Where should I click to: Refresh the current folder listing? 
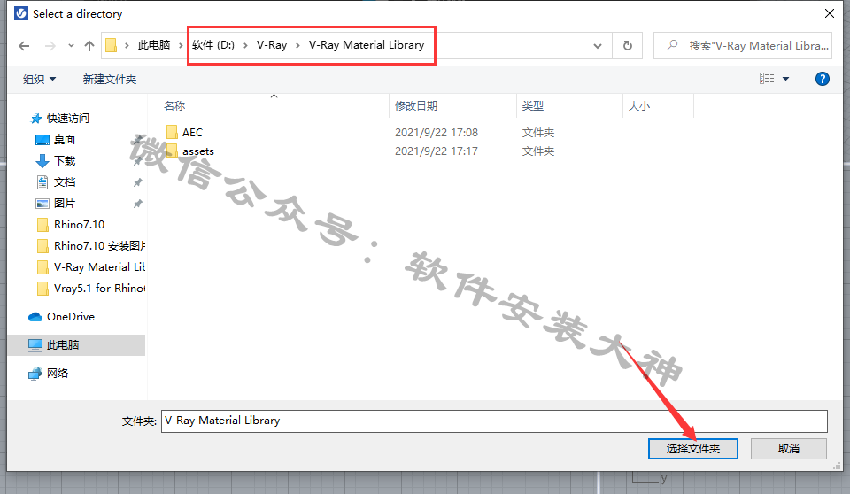click(627, 45)
